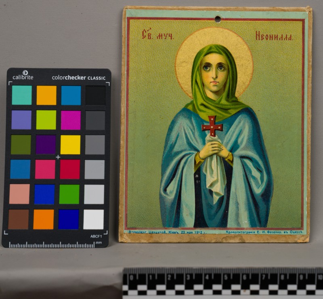Click the calibrite logo on the color card

23,75
